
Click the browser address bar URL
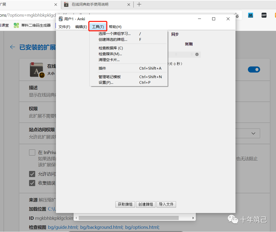point(28,15)
